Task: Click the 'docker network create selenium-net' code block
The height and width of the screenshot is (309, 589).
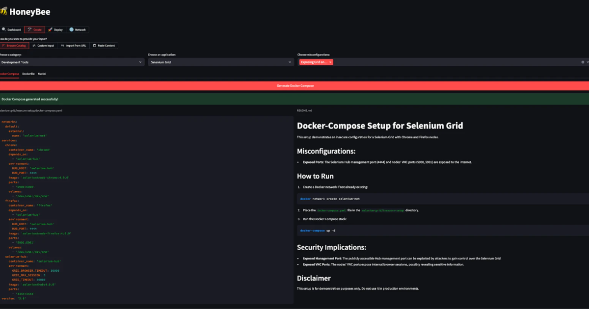Action: pos(443,199)
